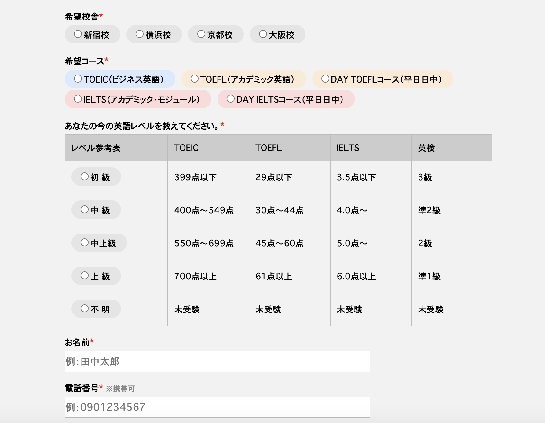Click the TOEIC column header
This screenshot has height=423, width=545.
[208, 148]
